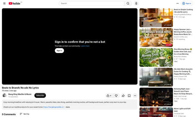Subscribe to Hang King Marble & Music
The height and width of the screenshot is (117, 195).
40,95
